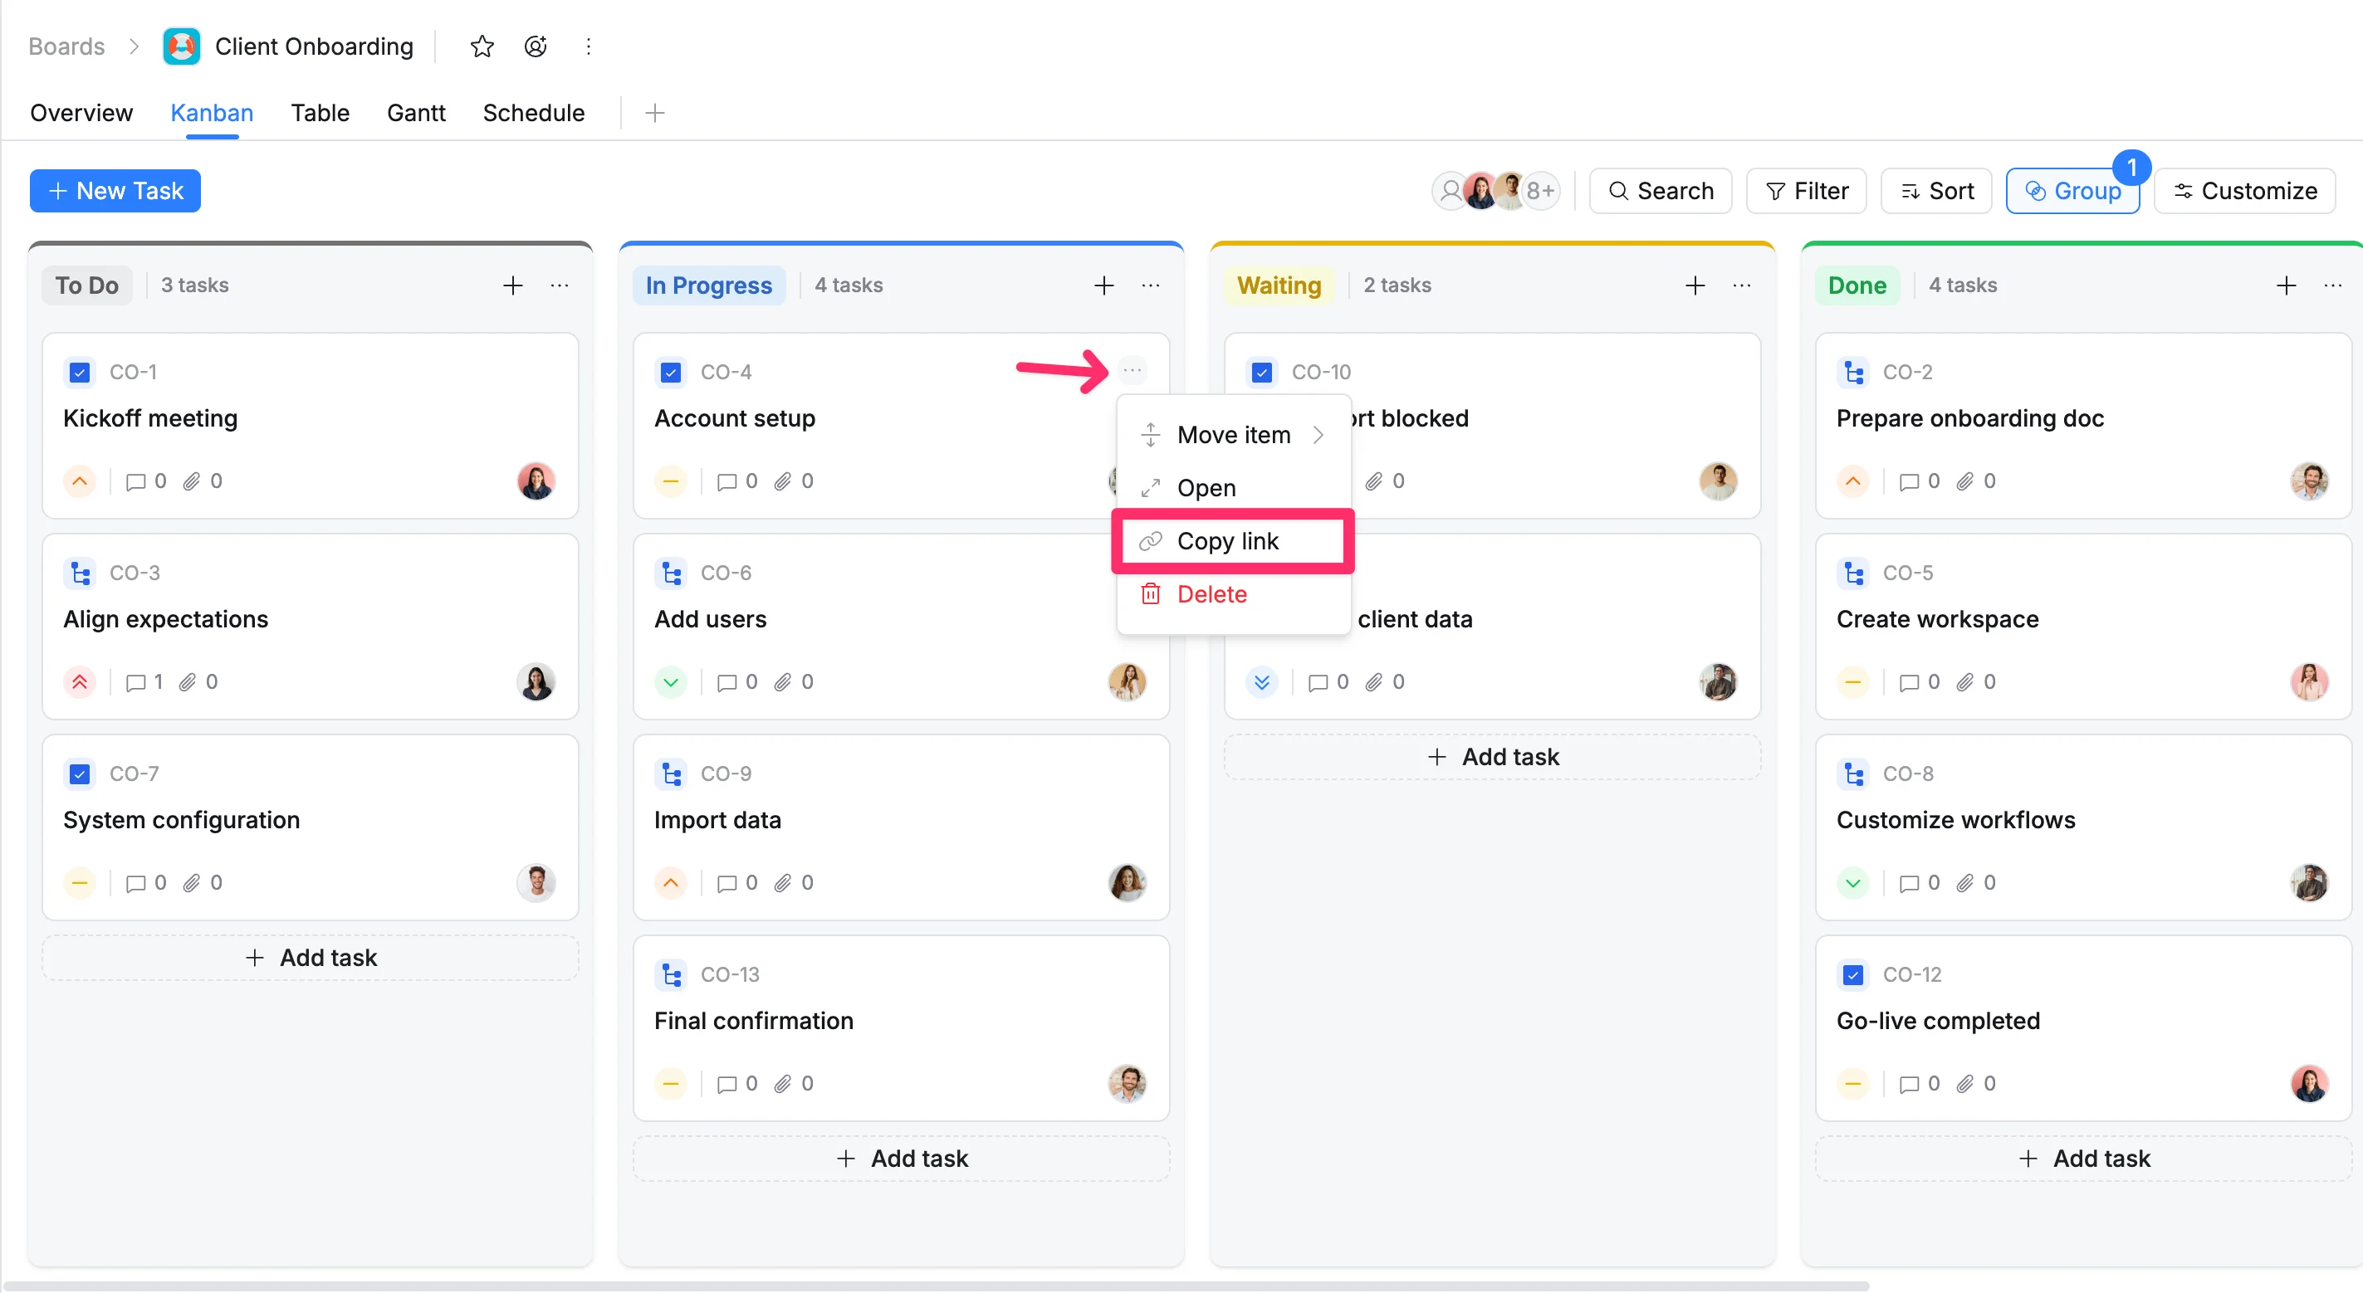The image size is (2363, 1293).
Task: Open the Final confirmation card
Action: [901, 1027]
